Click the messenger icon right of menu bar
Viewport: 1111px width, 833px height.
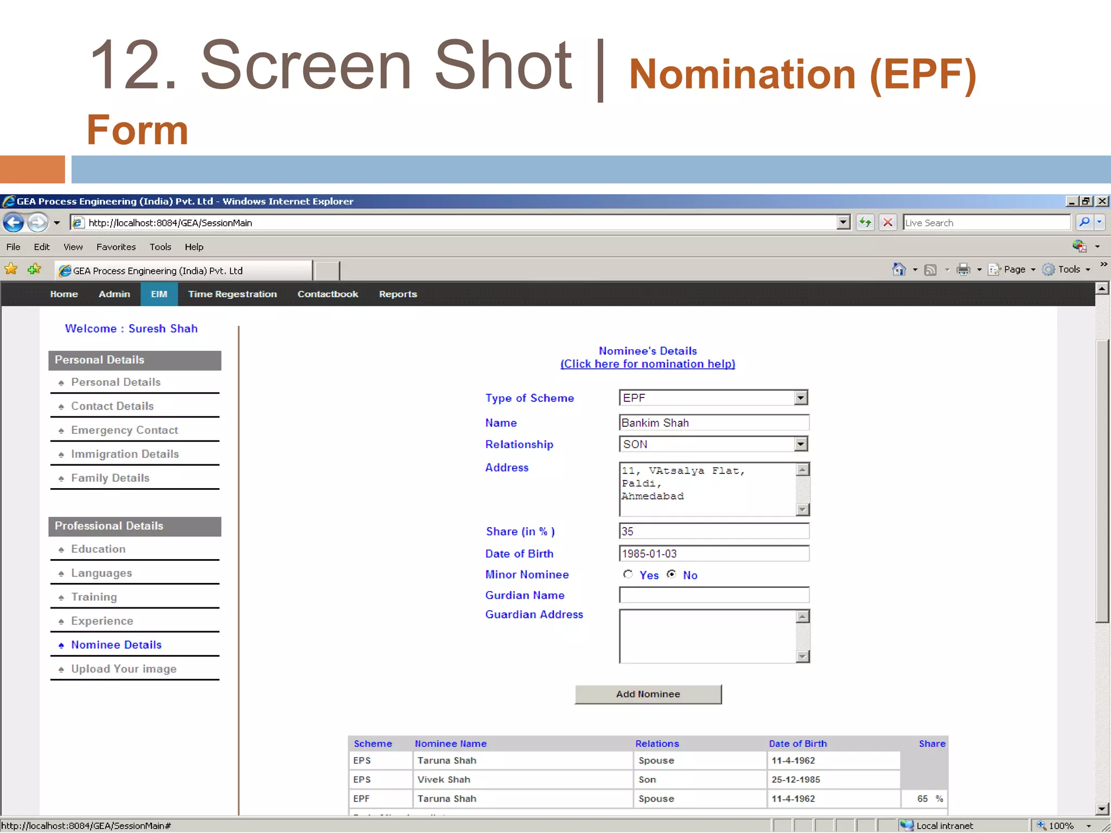(1080, 246)
